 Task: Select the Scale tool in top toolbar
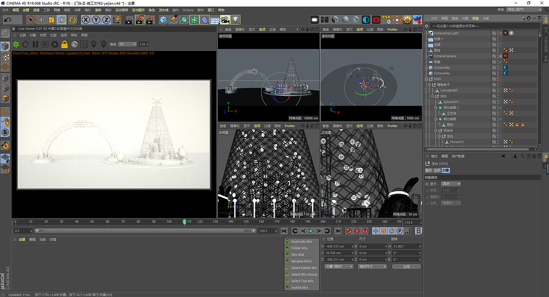[51, 20]
